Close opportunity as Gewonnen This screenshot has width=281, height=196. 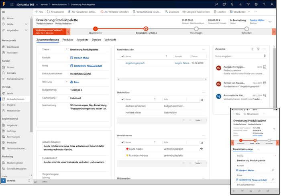[82, 12]
